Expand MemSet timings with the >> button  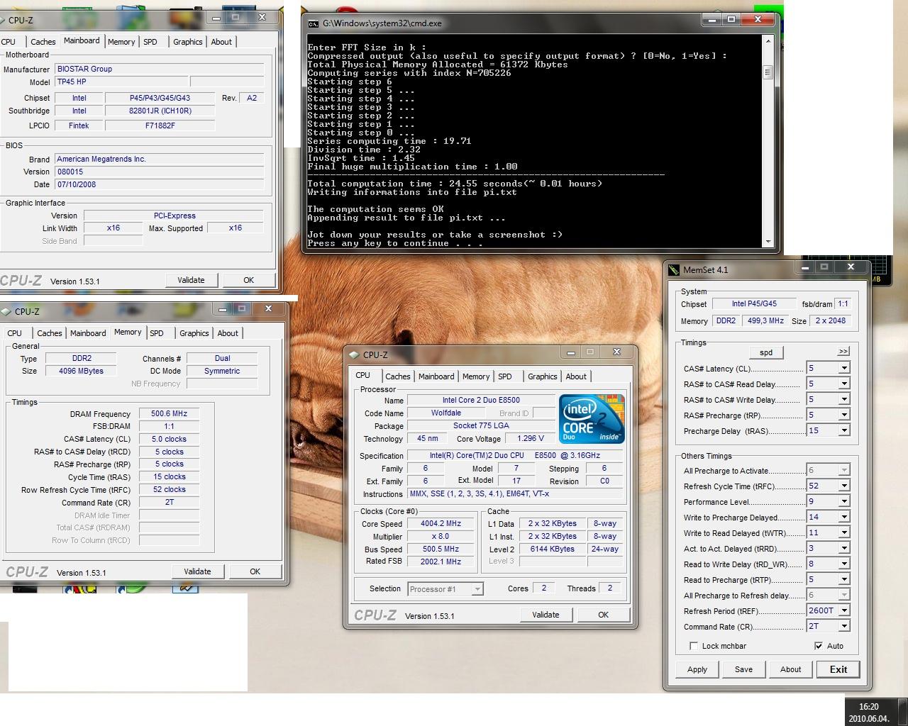[x=843, y=352]
